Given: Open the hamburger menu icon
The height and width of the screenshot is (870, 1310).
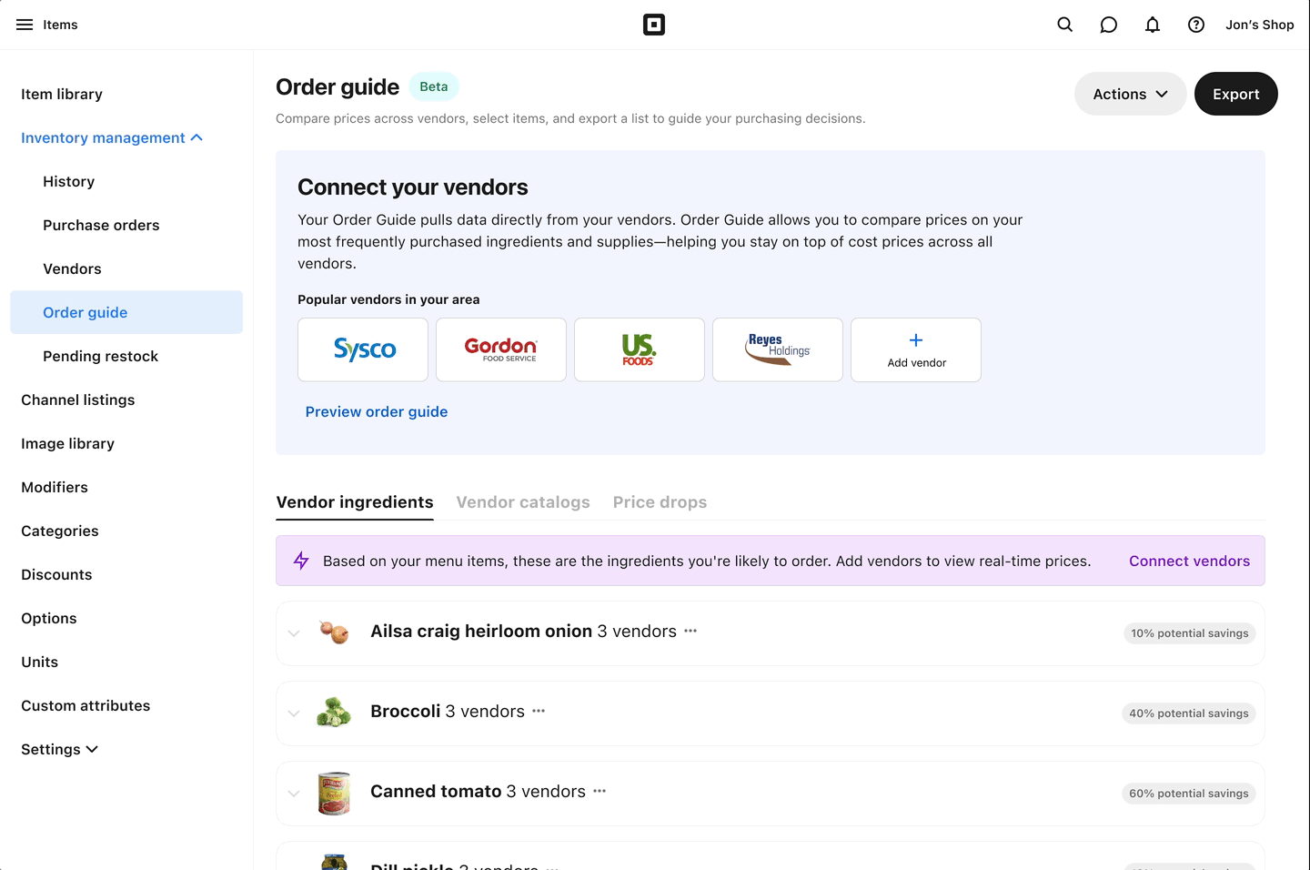Looking at the screenshot, I should [25, 25].
